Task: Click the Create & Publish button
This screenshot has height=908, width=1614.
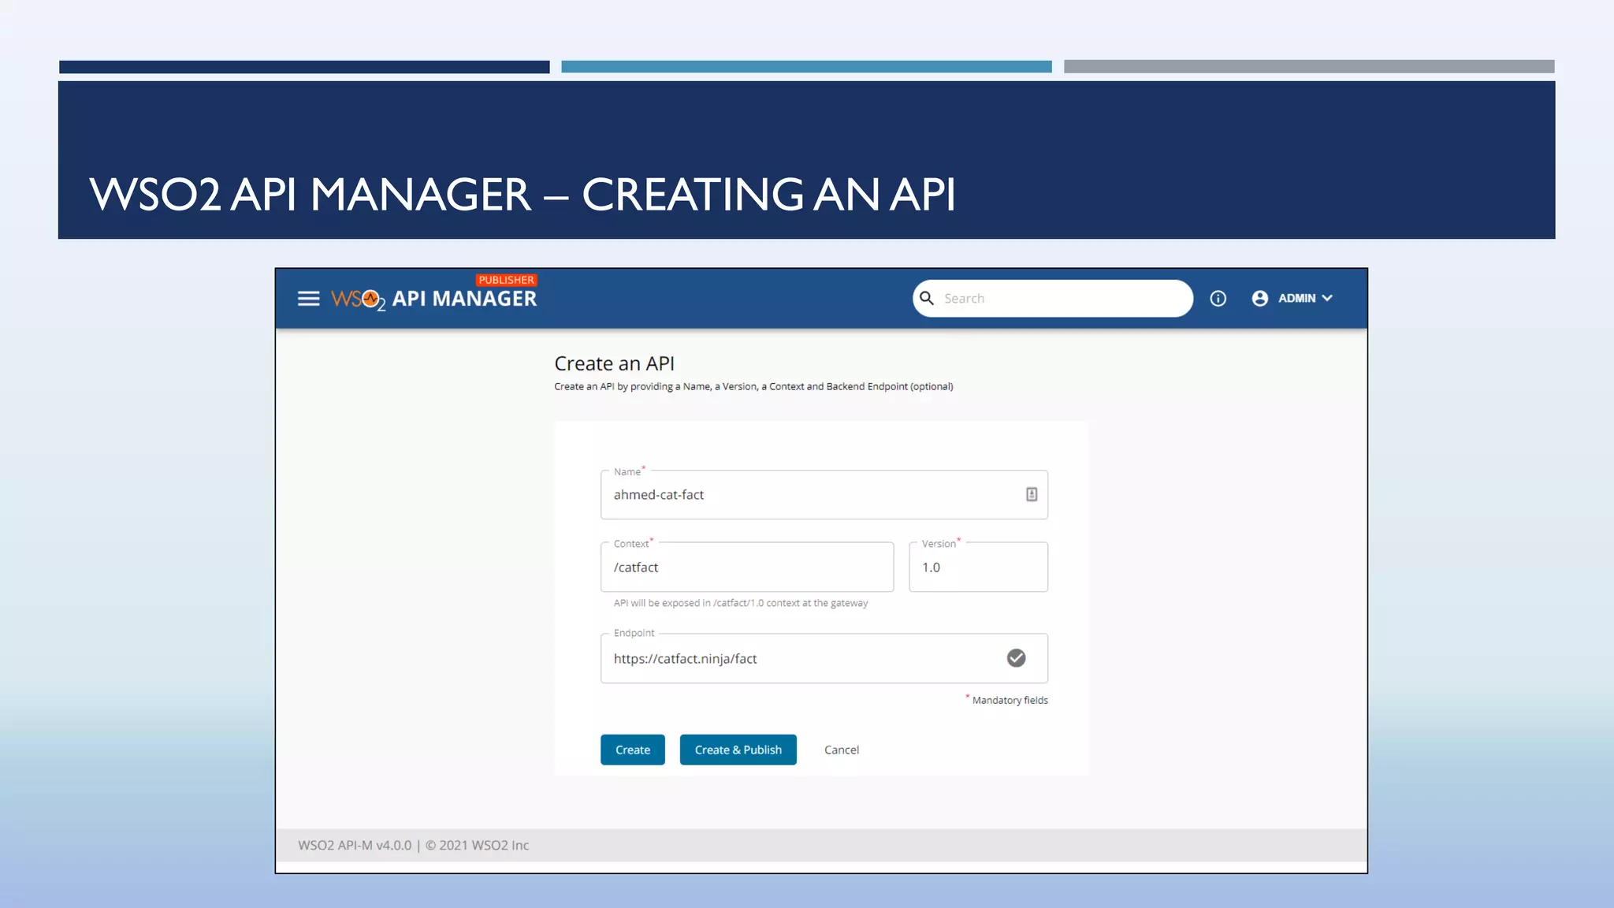Action: 738,750
